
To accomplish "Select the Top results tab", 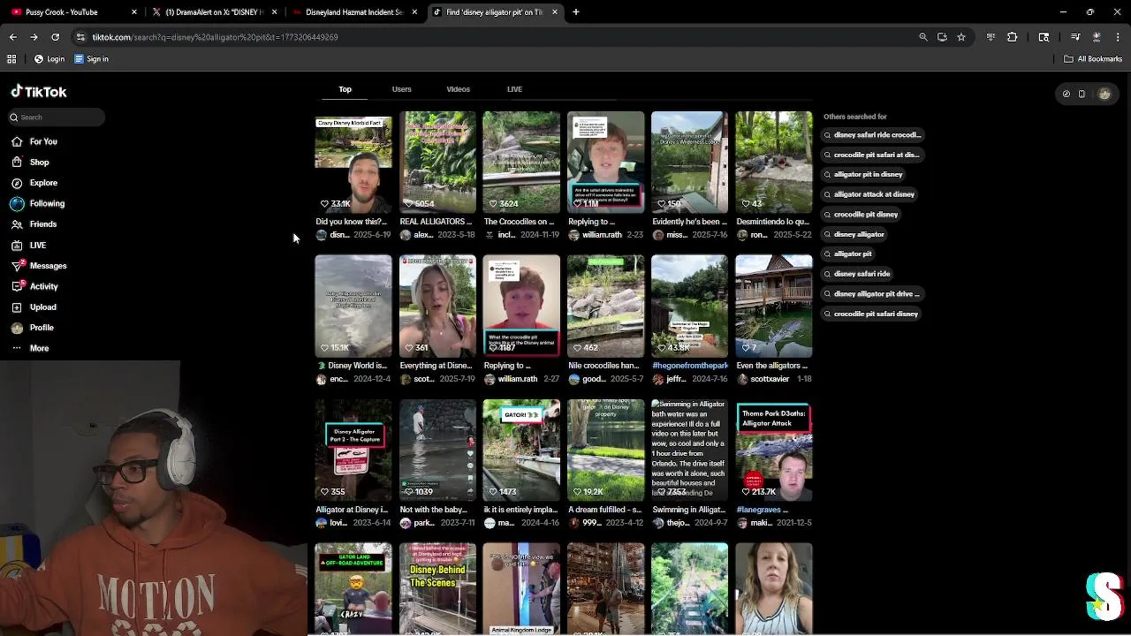I will coord(345,89).
